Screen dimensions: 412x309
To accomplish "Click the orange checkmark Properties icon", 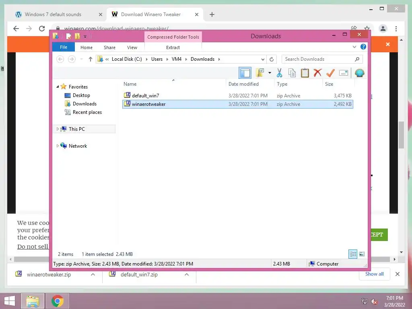I will coord(330,73).
